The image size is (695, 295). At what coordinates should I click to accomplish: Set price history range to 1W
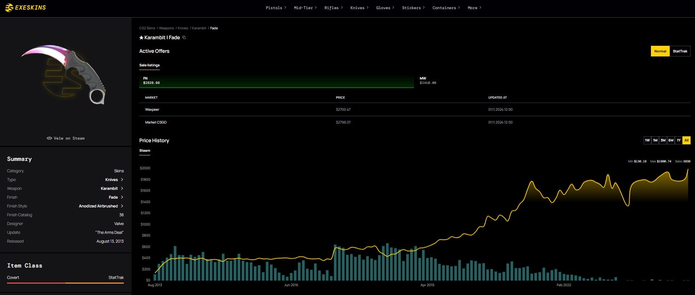click(x=647, y=140)
